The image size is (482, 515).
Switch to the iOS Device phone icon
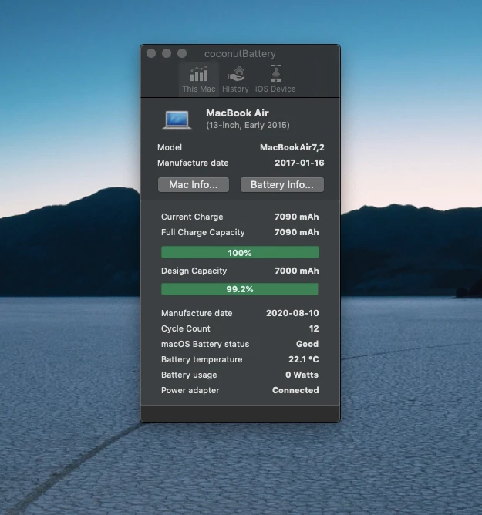coord(275,73)
